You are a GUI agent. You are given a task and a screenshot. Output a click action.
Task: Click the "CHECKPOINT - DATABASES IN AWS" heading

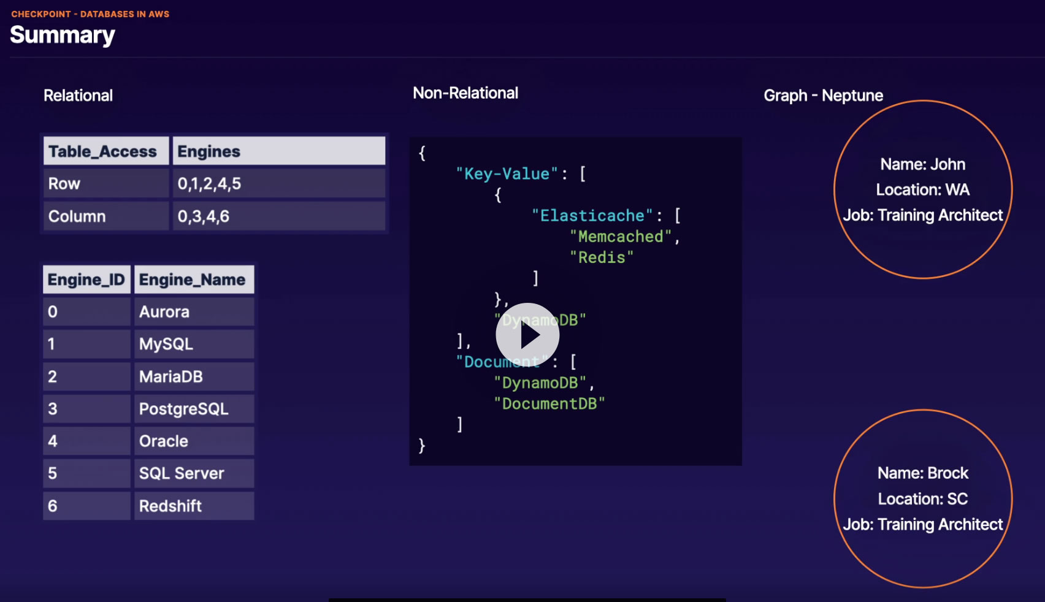90,13
